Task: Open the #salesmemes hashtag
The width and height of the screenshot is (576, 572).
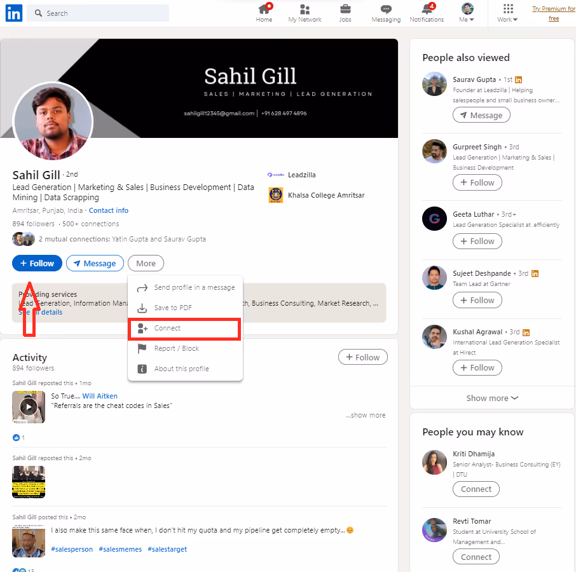Action: (x=120, y=549)
